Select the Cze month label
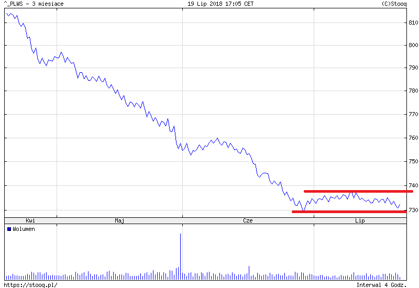 tap(248, 221)
